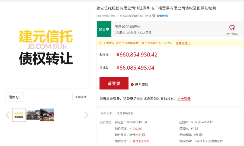Click the 我的信息 section label
This screenshot has height=146, width=244.
(106, 113)
